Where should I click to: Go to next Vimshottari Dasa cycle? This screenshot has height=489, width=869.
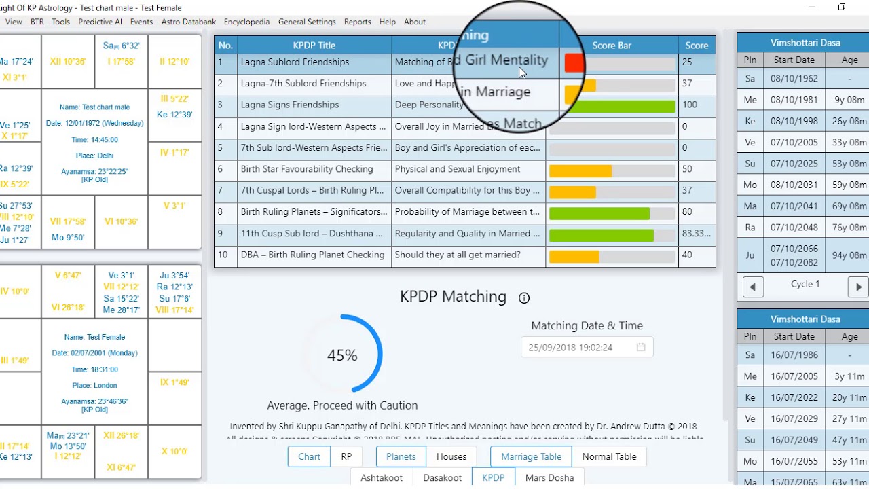click(858, 287)
